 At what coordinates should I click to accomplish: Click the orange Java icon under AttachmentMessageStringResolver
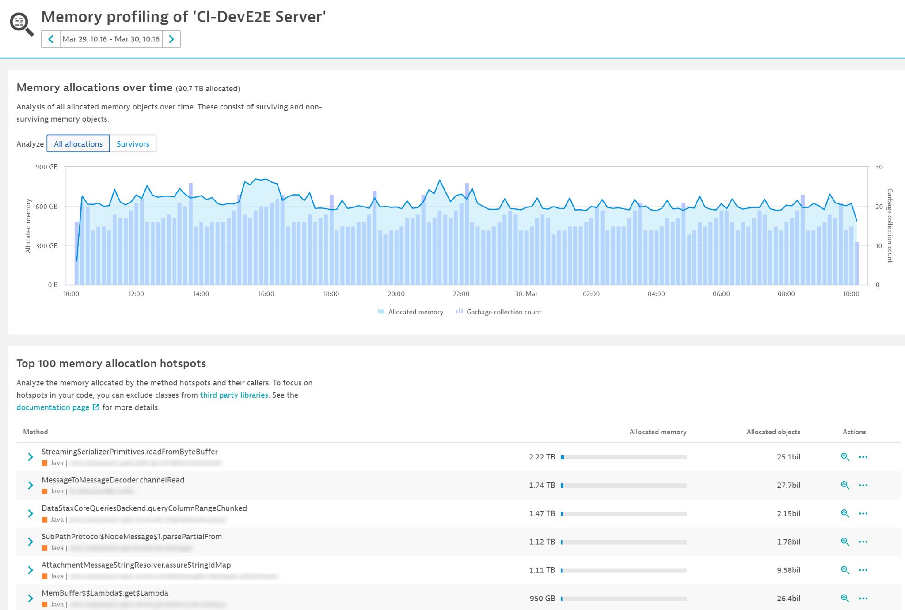(x=45, y=576)
